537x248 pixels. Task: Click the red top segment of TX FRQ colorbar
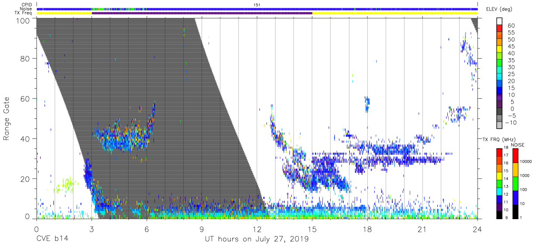click(500, 152)
